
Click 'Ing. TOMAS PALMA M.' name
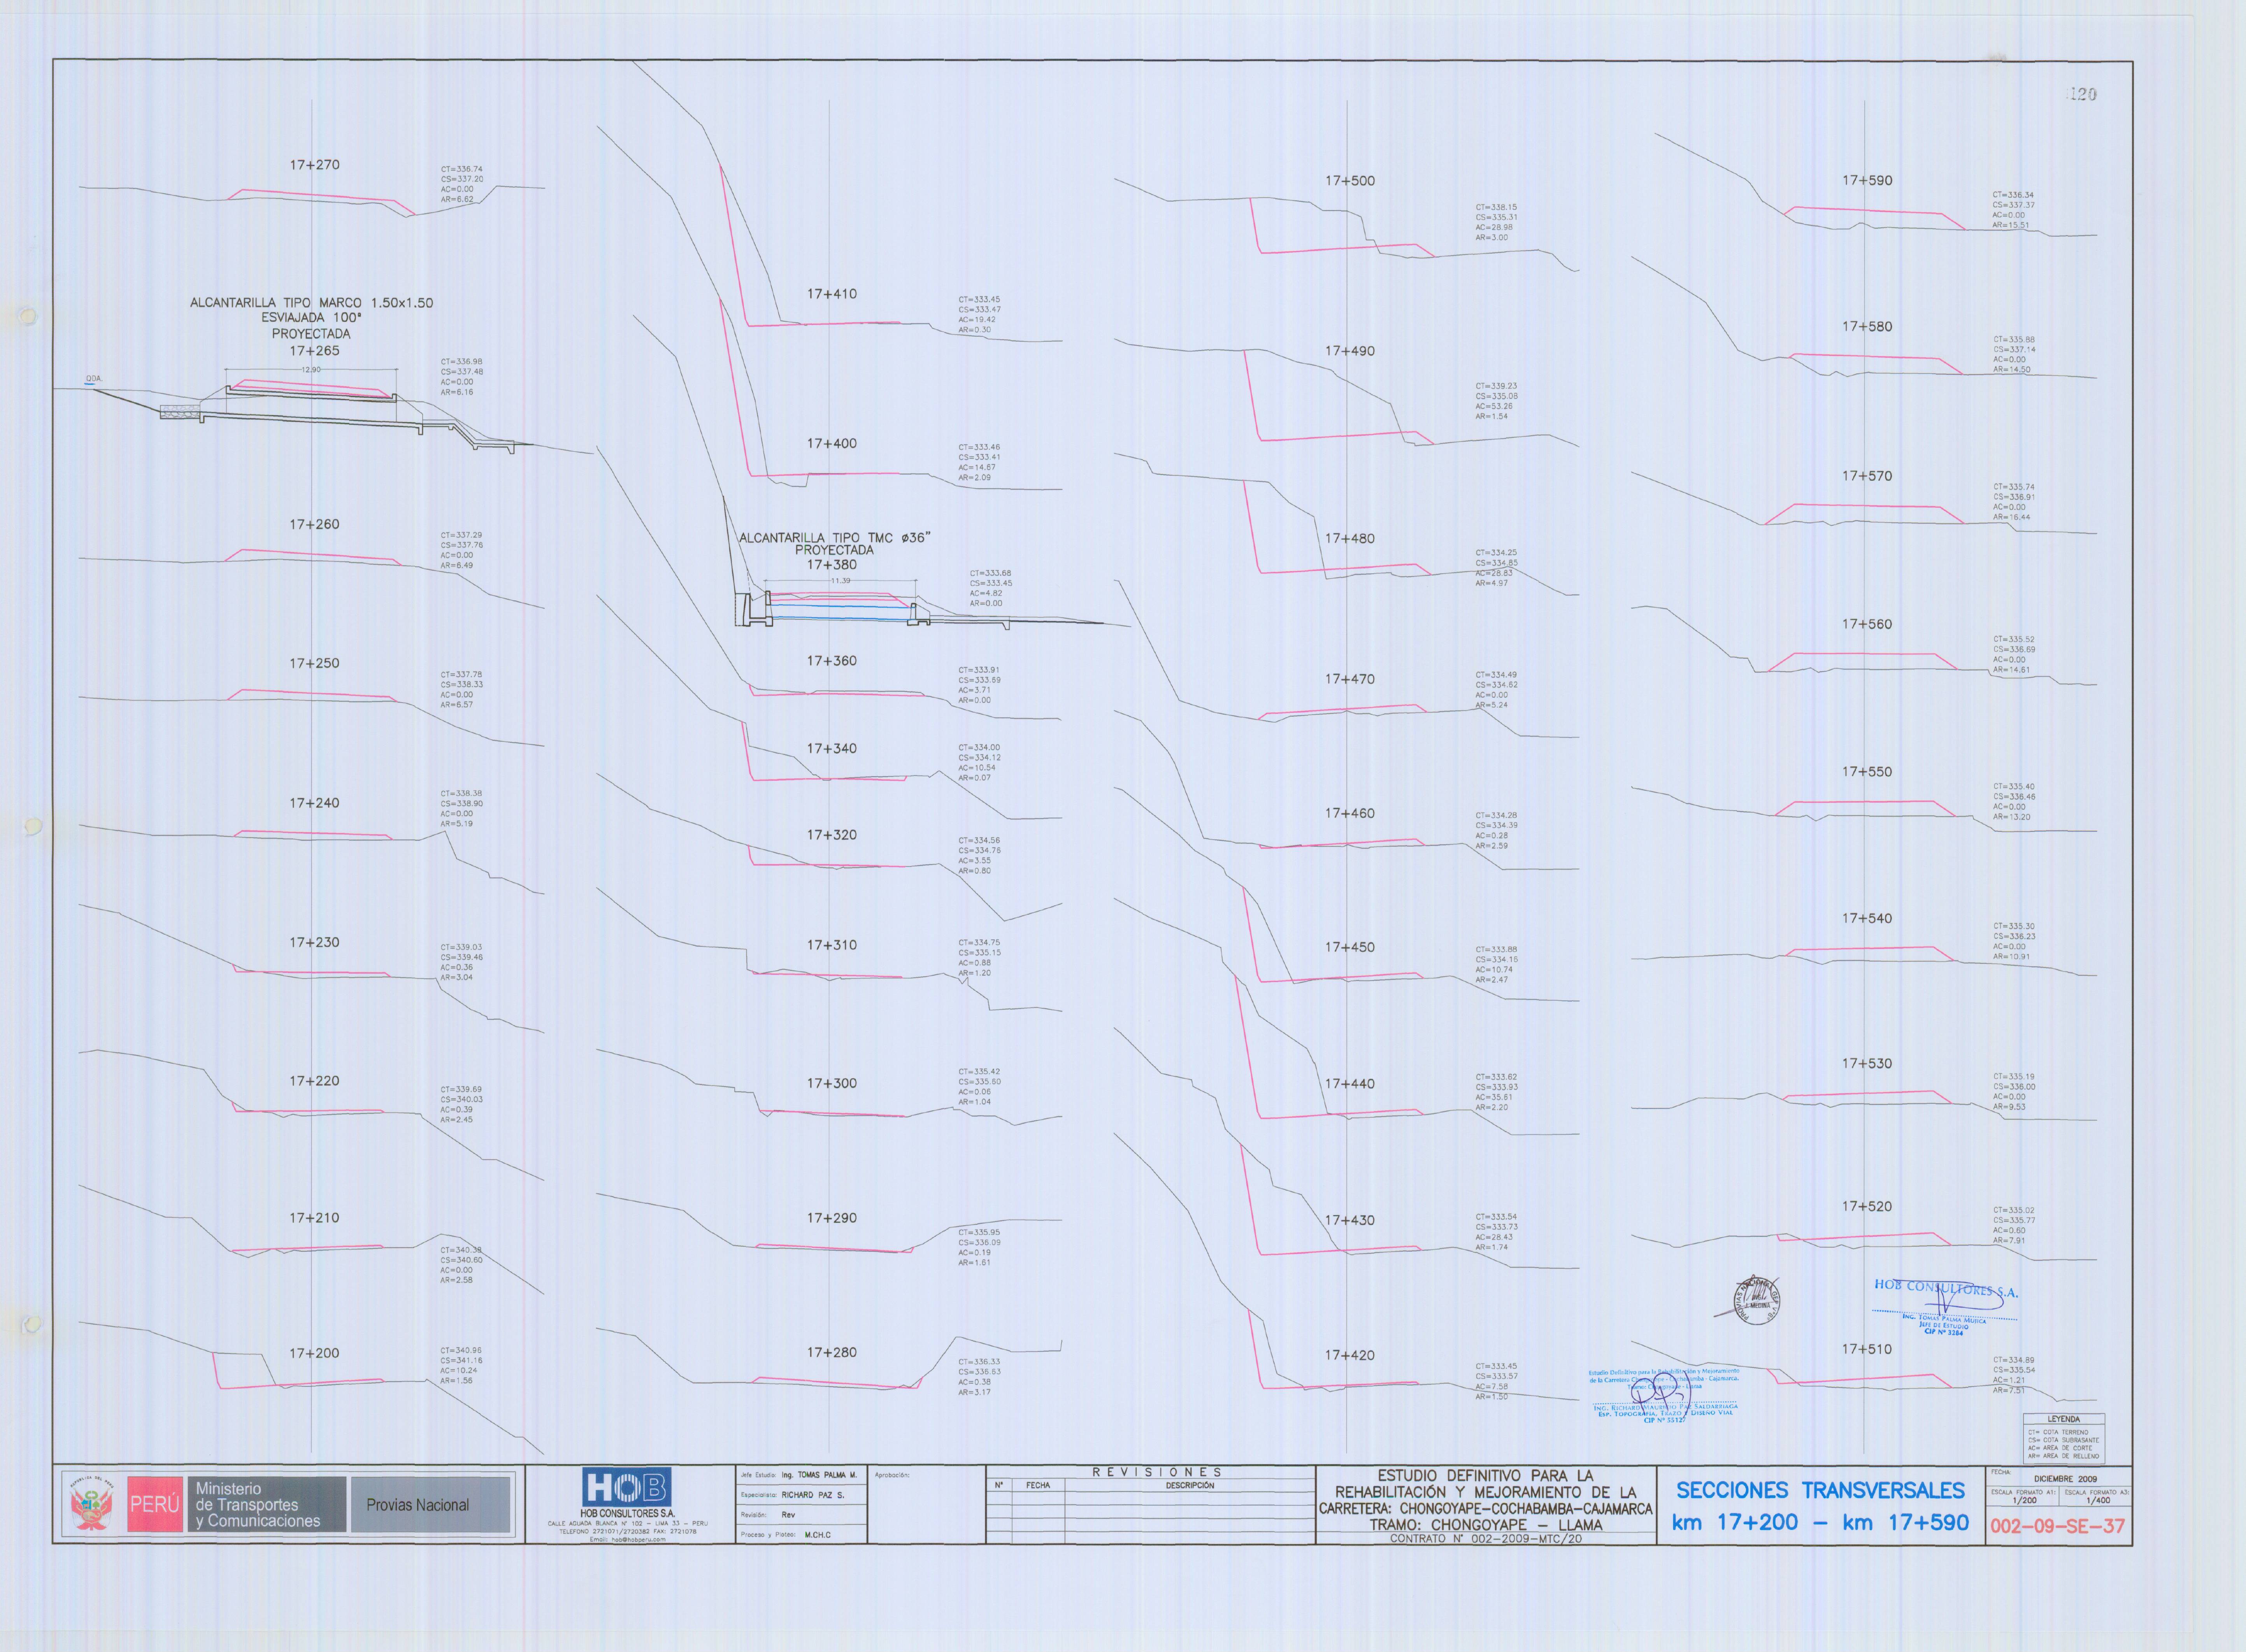[x=819, y=1475]
